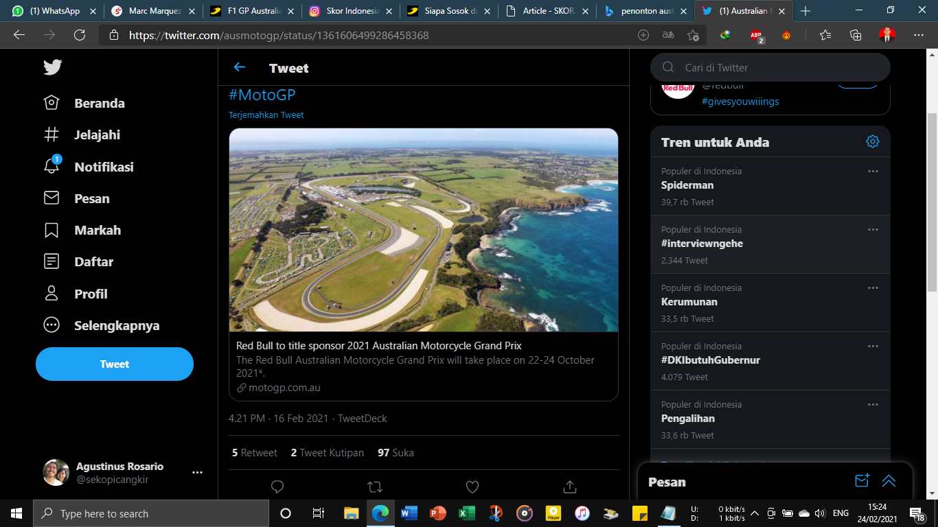Screen dimensions: 938x527
Task: Open Excel from the taskbar
Action: tap(467, 513)
